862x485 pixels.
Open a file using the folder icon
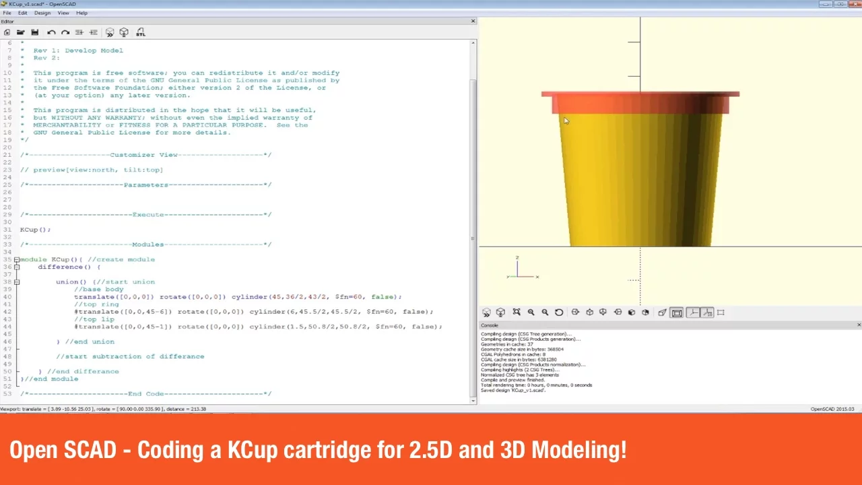coord(21,32)
